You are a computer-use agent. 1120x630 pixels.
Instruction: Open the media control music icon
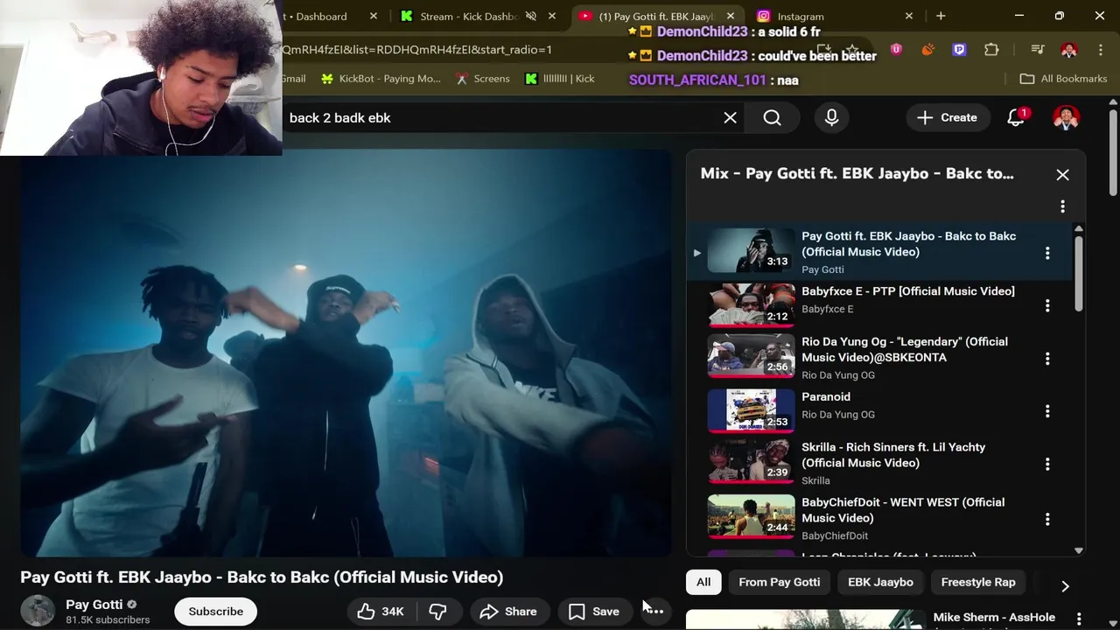pyautogui.click(x=1037, y=50)
